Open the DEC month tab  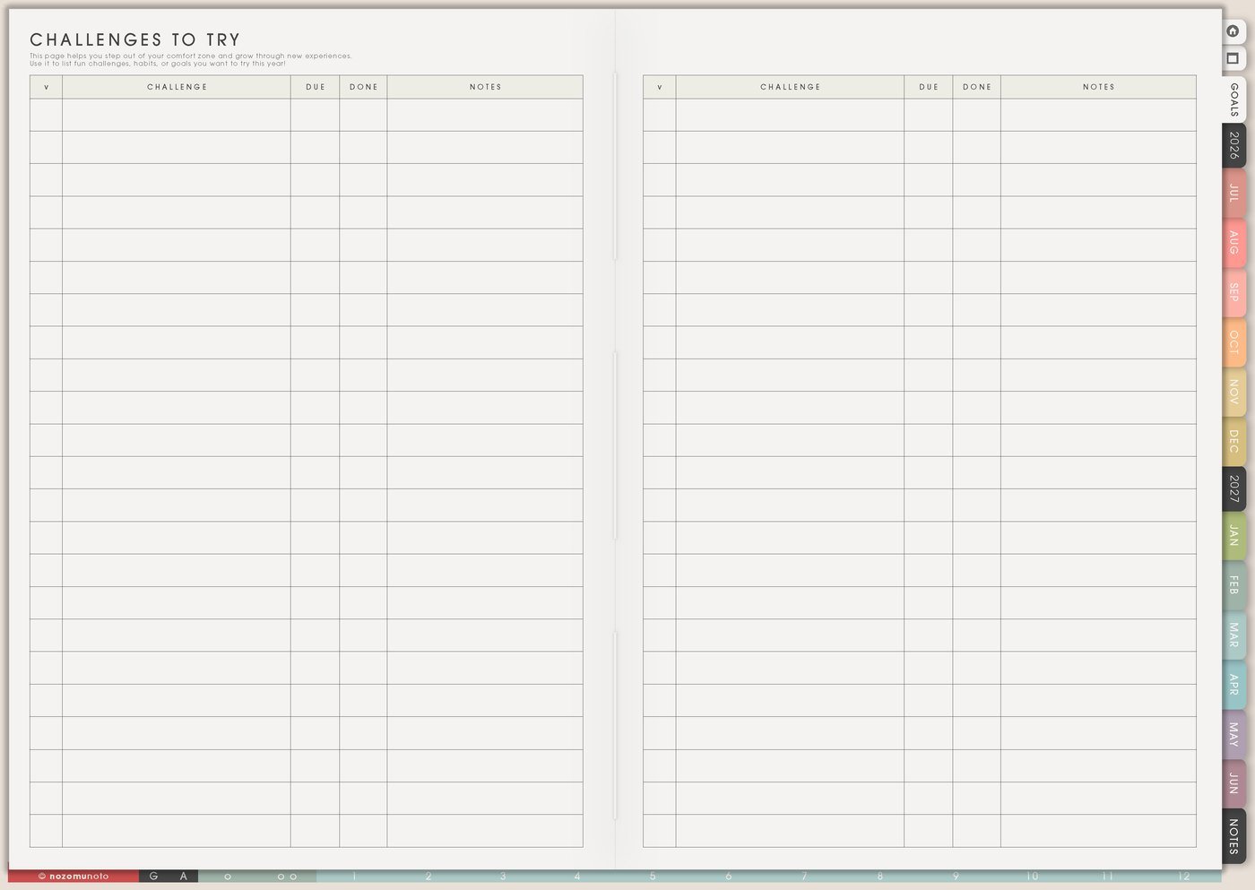[1234, 441]
